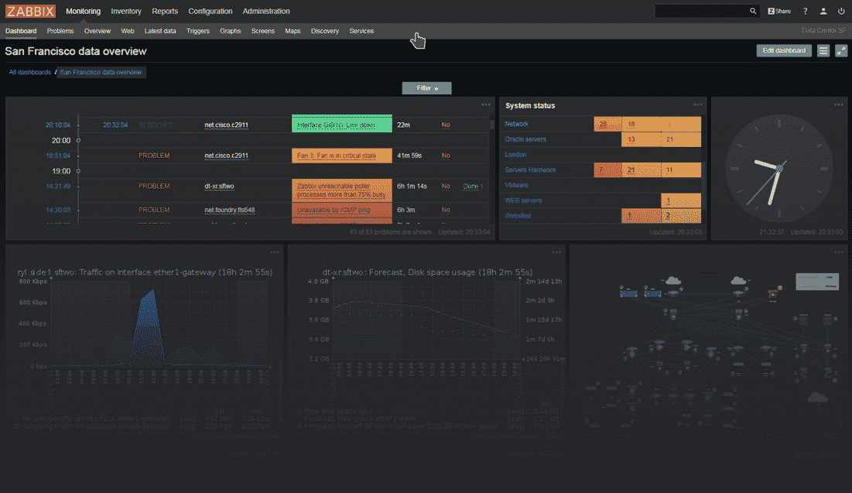Open the Oracle servers host group link

525,139
